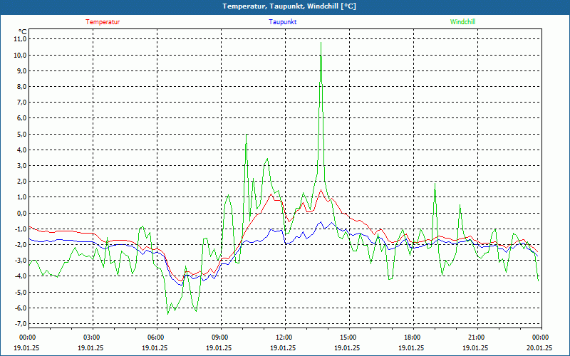Click the 0,0 y-axis label
This screenshot has height=356, width=570.
pyautogui.click(x=21, y=213)
